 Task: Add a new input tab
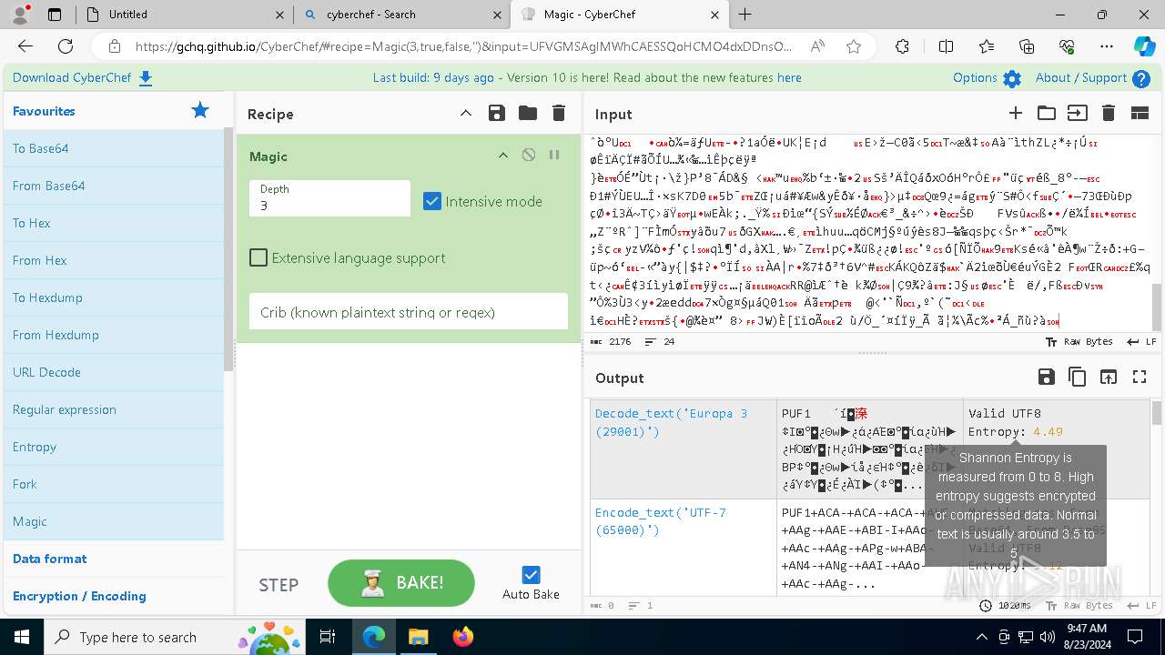tap(1016, 113)
